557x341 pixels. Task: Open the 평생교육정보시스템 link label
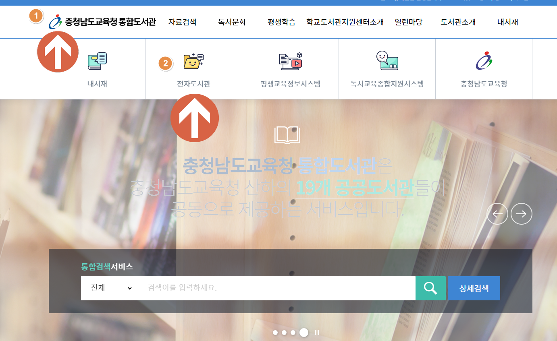[x=291, y=84]
